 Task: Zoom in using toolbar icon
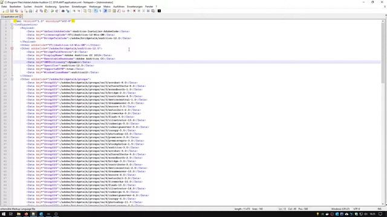(x=74, y=11)
